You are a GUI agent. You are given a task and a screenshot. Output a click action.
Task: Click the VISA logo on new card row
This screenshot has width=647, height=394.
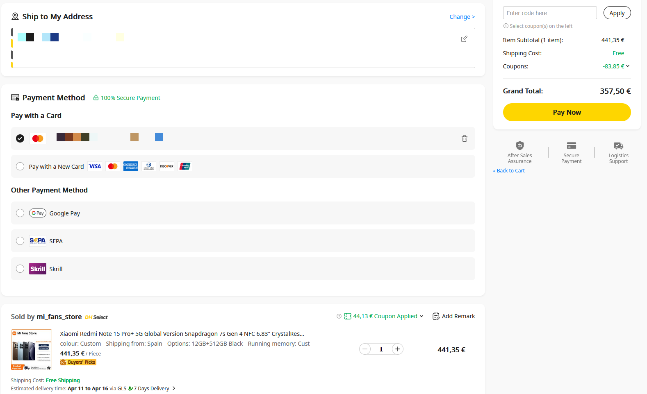[x=95, y=166]
